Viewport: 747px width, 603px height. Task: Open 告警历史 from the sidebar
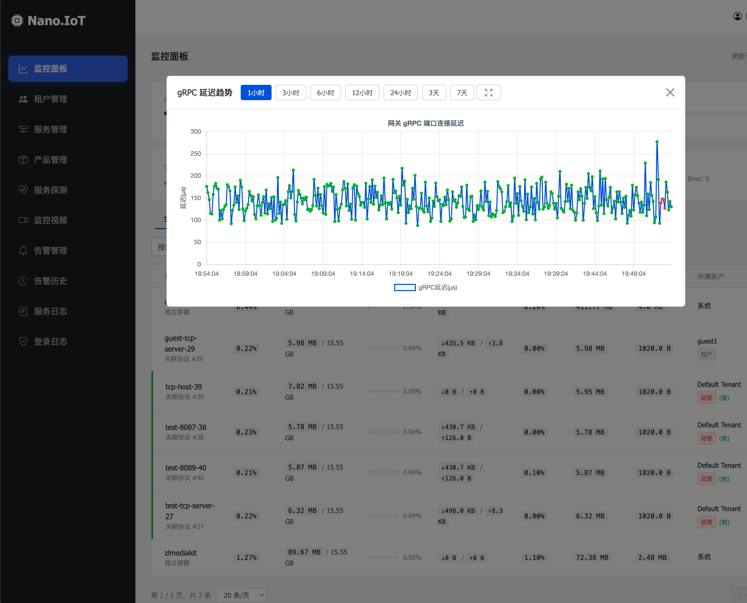(x=68, y=281)
